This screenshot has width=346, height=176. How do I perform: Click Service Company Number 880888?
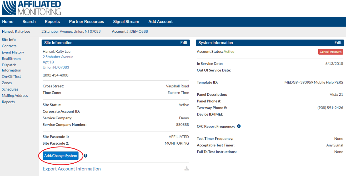(x=182, y=124)
